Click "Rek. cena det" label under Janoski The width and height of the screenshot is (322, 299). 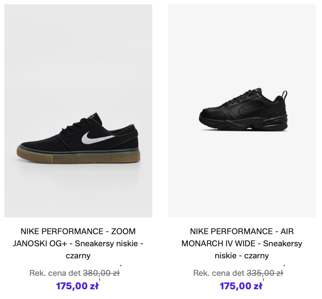coord(55,273)
